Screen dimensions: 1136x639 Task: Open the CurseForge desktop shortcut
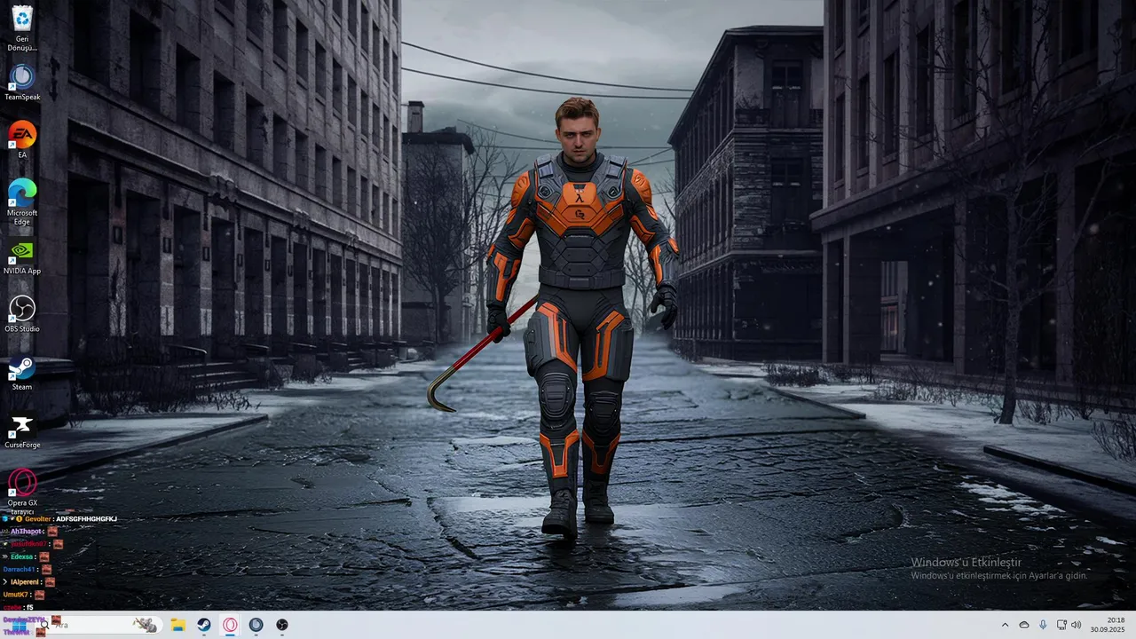22,431
